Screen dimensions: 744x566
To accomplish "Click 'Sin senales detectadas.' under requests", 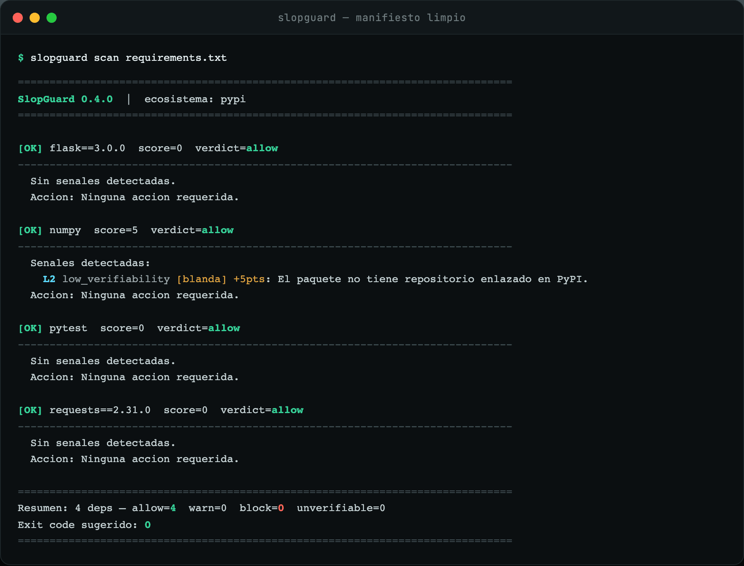I will pyautogui.click(x=103, y=443).
